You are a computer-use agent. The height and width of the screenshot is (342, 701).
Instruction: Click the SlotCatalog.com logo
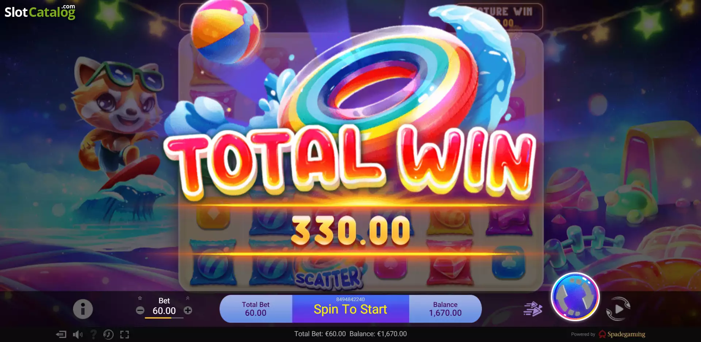point(40,12)
